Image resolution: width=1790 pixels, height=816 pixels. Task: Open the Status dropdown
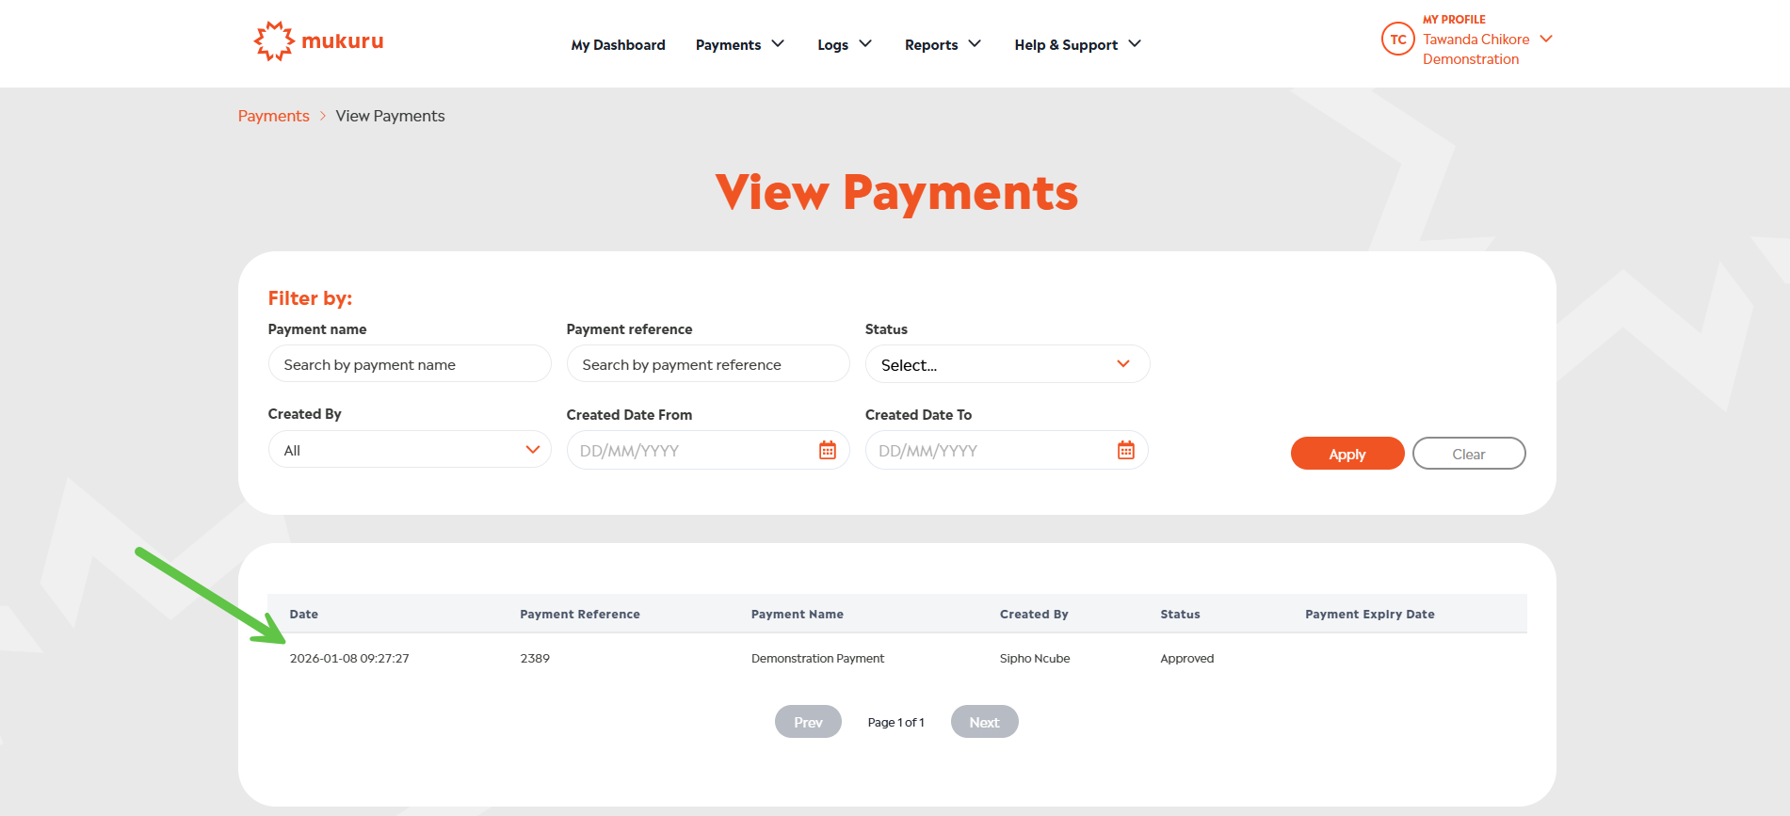pos(1007,364)
